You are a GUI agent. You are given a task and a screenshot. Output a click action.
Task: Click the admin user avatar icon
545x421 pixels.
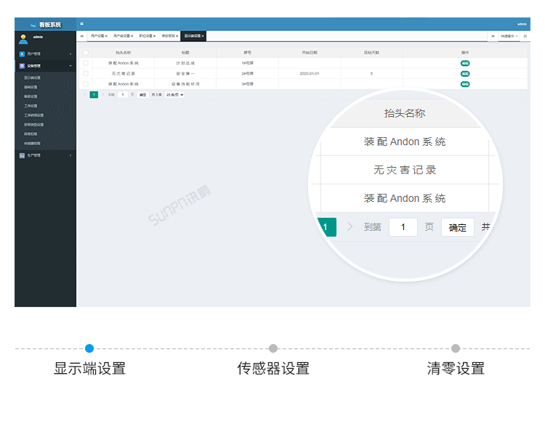[x=23, y=39]
